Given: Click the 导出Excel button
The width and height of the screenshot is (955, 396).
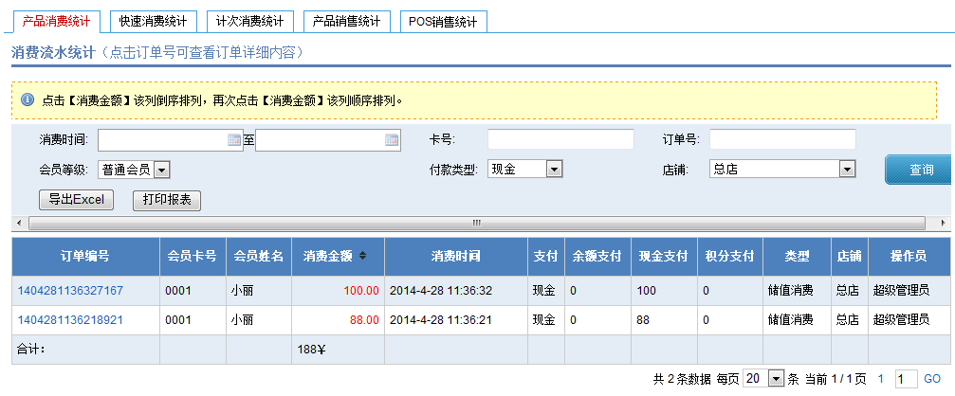Looking at the screenshot, I should 77,200.
